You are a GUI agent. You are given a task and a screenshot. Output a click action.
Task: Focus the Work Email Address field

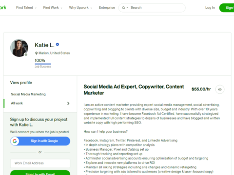coord(40,163)
